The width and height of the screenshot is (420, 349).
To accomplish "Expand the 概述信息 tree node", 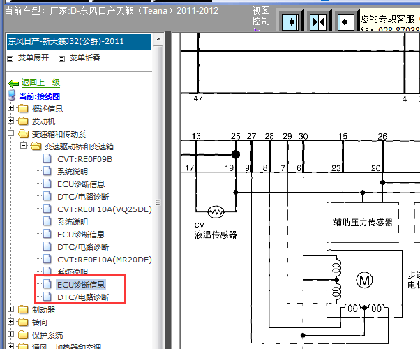I will 10,109.
